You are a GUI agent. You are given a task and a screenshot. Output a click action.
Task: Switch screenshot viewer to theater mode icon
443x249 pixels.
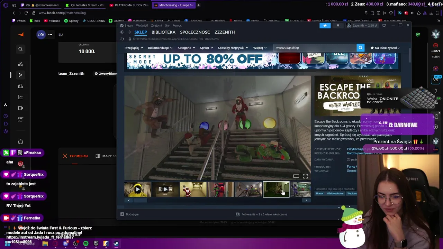pos(296,176)
